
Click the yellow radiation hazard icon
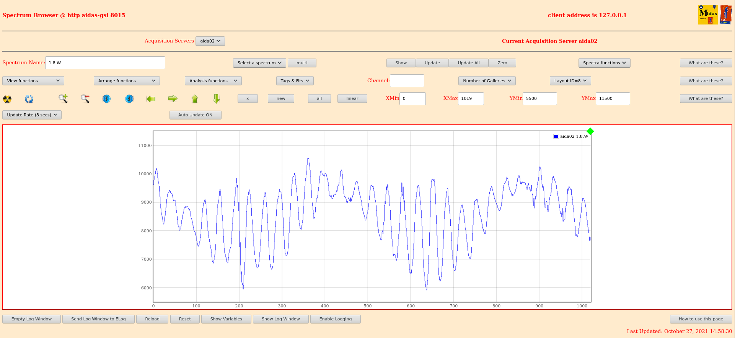click(x=7, y=99)
